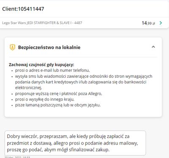Select the Client:105411447 header text

click(x=23, y=9)
